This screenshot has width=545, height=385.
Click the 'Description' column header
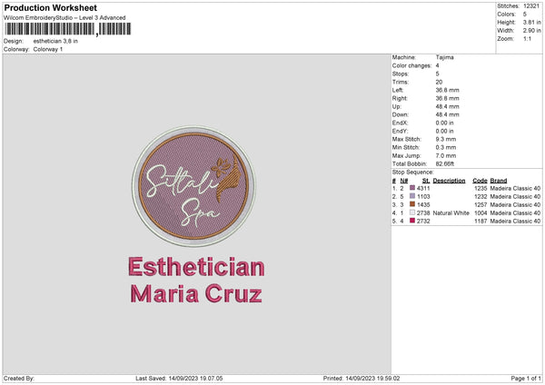(x=449, y=181)
